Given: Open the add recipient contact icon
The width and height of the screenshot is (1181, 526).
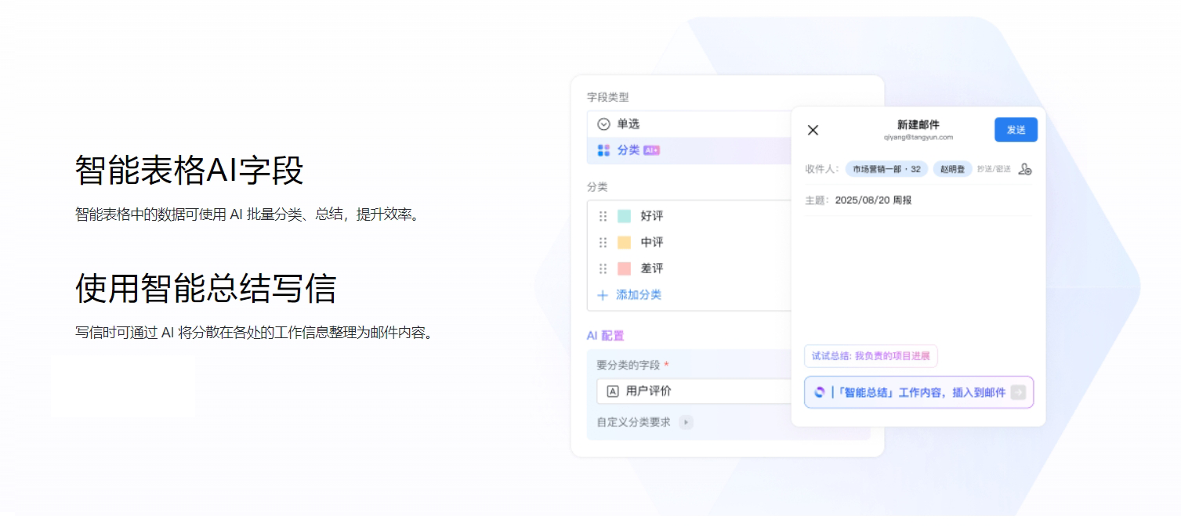Looking at the screenshot, I should coord(1024,169).
